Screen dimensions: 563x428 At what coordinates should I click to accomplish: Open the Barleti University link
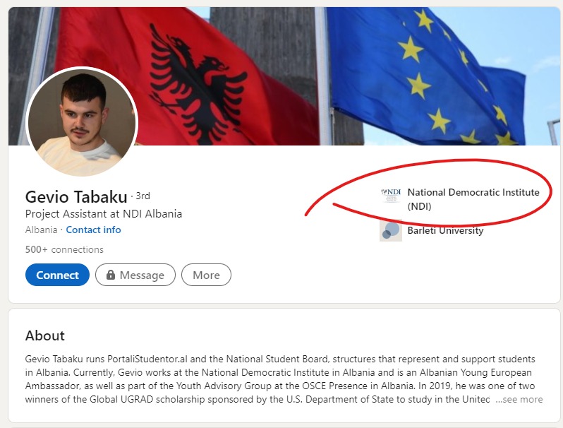445,230
